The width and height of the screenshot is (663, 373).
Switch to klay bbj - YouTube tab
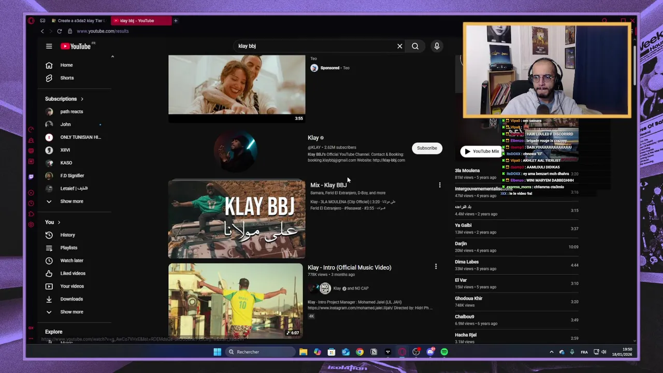click(x=140, y=21)
